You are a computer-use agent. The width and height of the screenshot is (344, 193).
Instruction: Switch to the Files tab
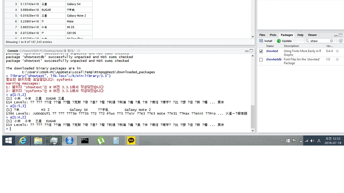coord(262,35)
